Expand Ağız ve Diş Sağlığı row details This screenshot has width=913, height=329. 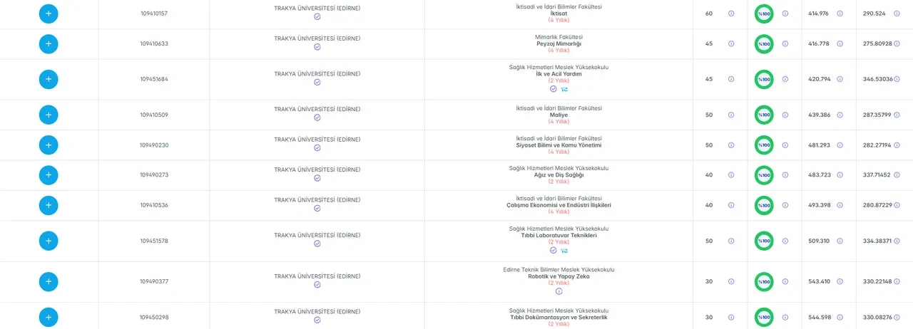click(49, 174)
